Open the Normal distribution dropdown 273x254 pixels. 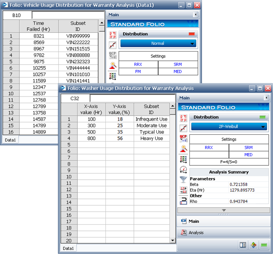coord(158,43)
